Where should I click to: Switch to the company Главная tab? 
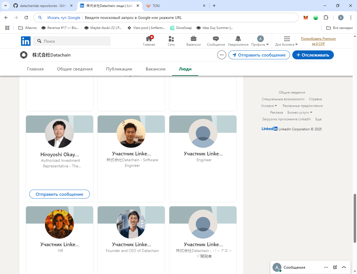point(35,69)
